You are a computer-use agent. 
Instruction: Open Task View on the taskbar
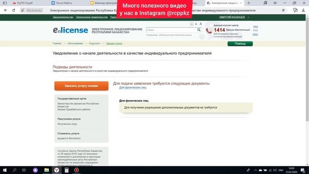24,170
